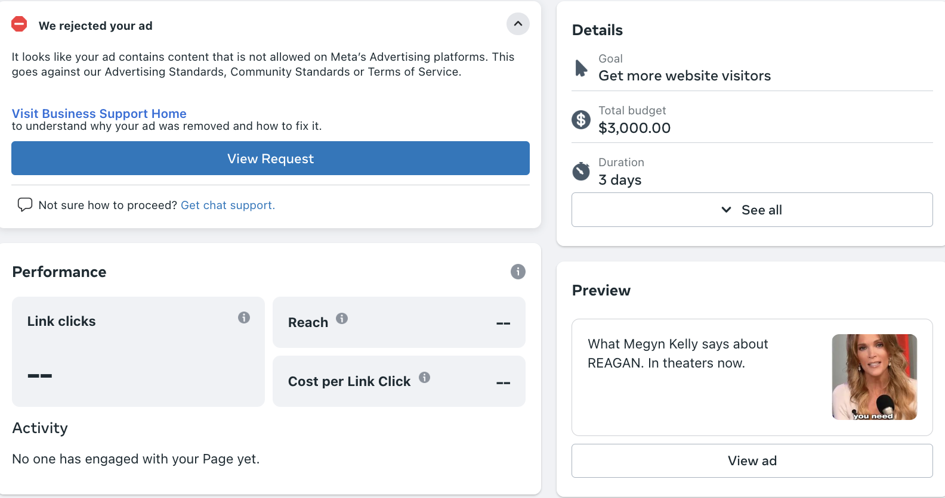Click the ad preview text about REAGAN

[x=678, y=353]
